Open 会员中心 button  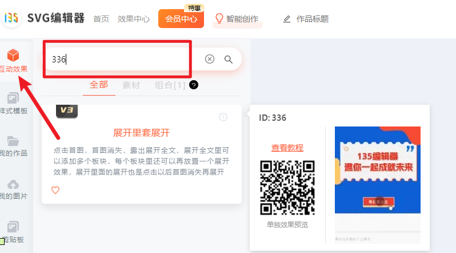coord(181,19)
